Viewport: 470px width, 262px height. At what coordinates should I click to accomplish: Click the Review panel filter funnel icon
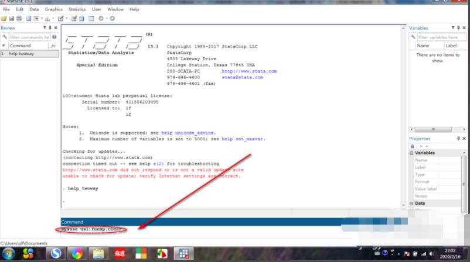[x=45, y=28]
